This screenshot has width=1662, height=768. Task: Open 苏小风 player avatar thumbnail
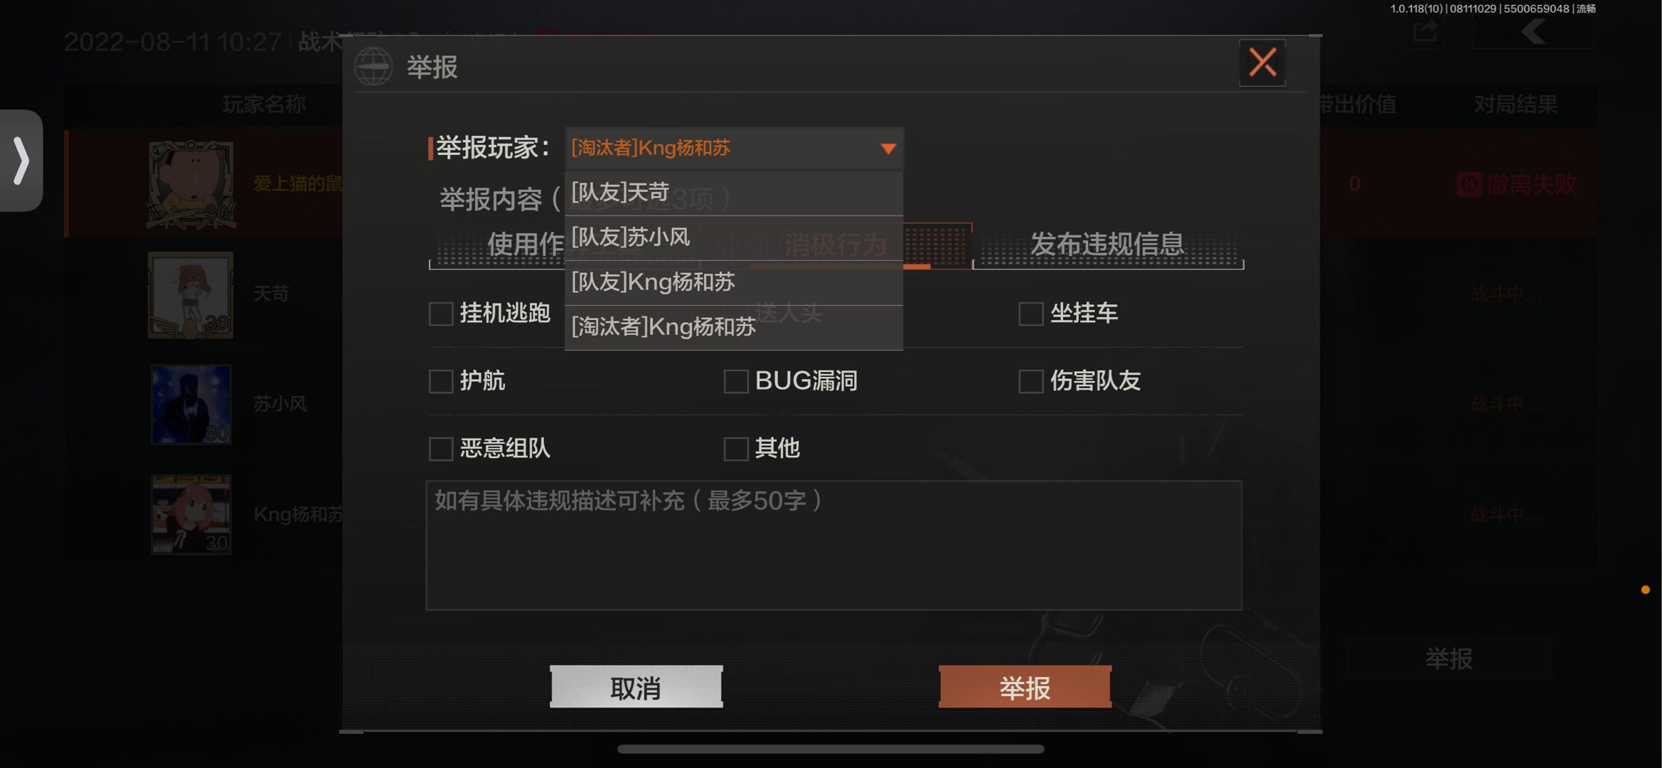coord(191,405)
